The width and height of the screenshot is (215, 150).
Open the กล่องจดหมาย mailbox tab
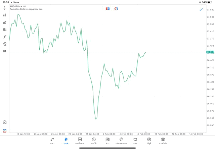click(x=121, y=141)
